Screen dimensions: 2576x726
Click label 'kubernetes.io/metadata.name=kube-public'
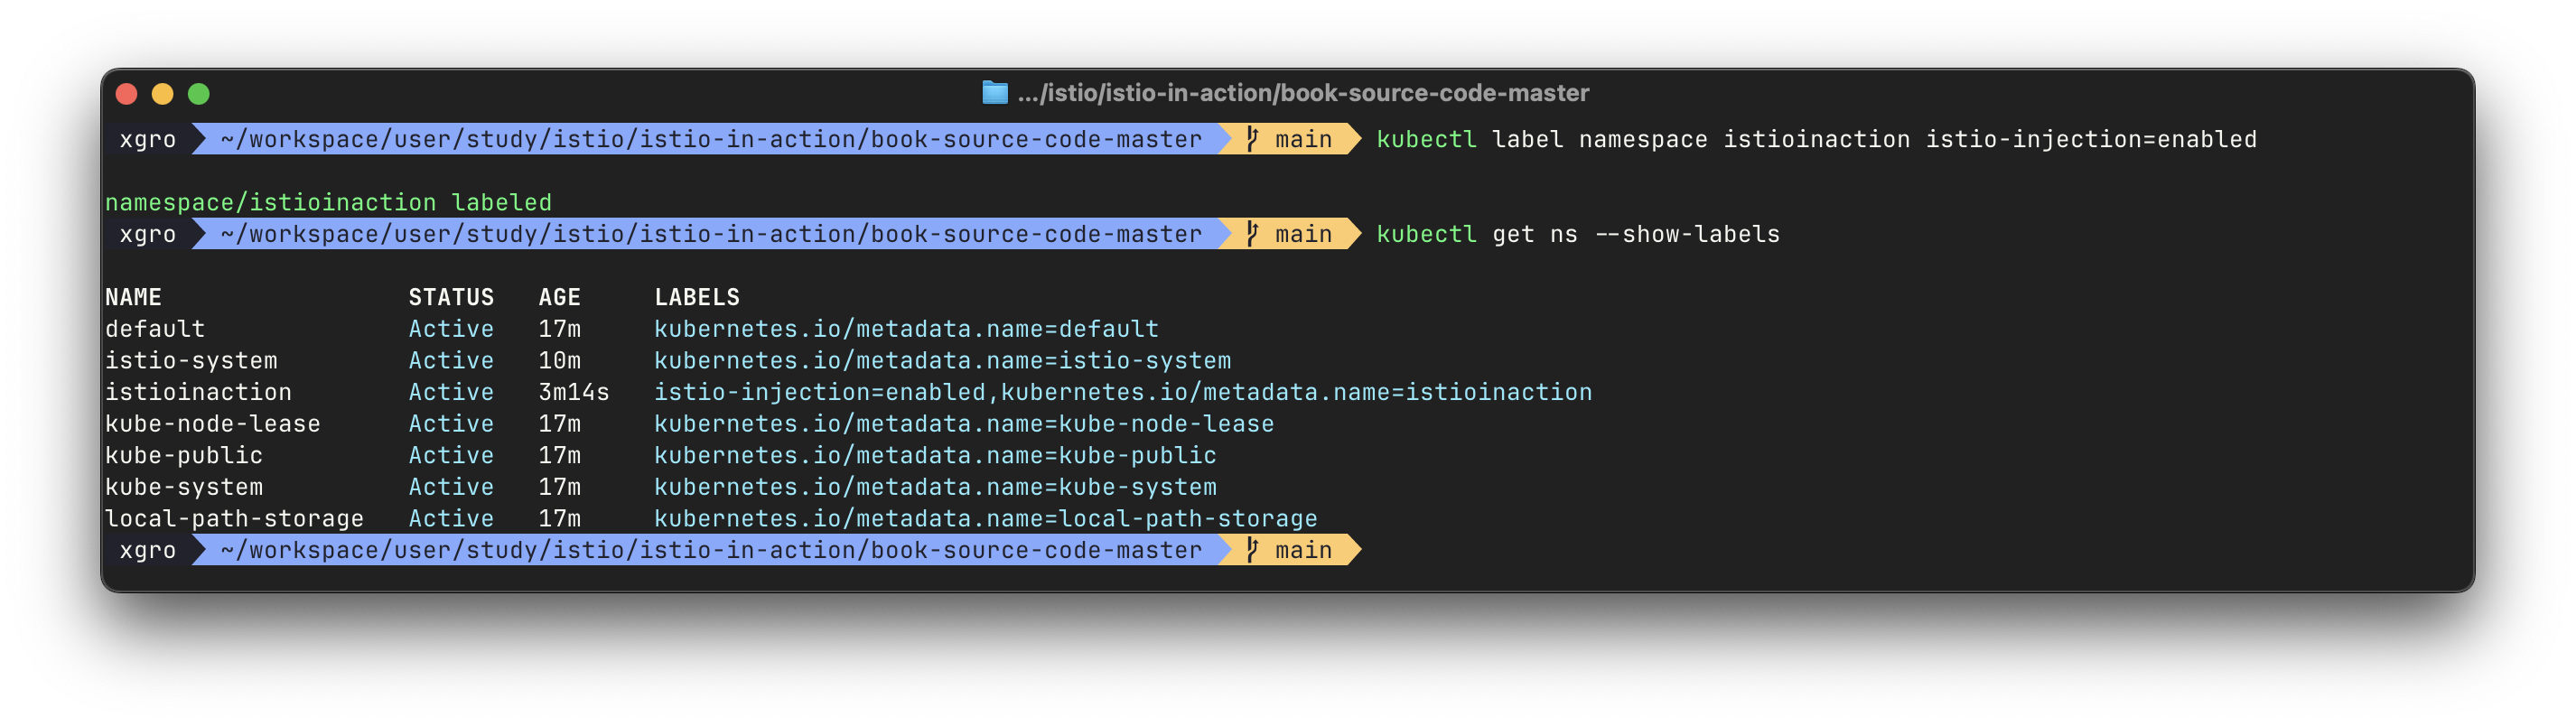[935, 456]
